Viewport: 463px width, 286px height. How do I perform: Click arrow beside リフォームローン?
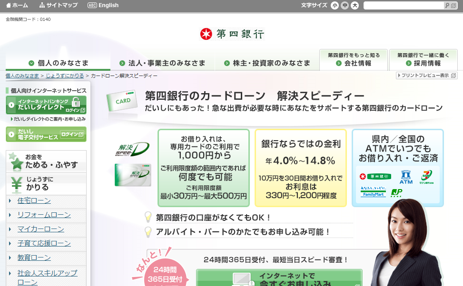click(x=10, y=215)
